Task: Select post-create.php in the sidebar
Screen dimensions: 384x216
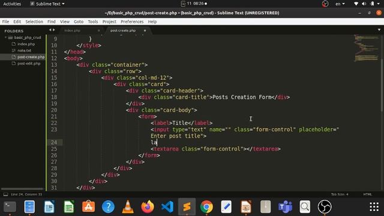Action: coord(31,57)
